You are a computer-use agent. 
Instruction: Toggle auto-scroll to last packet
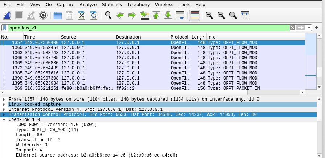(x=180, y=15)
